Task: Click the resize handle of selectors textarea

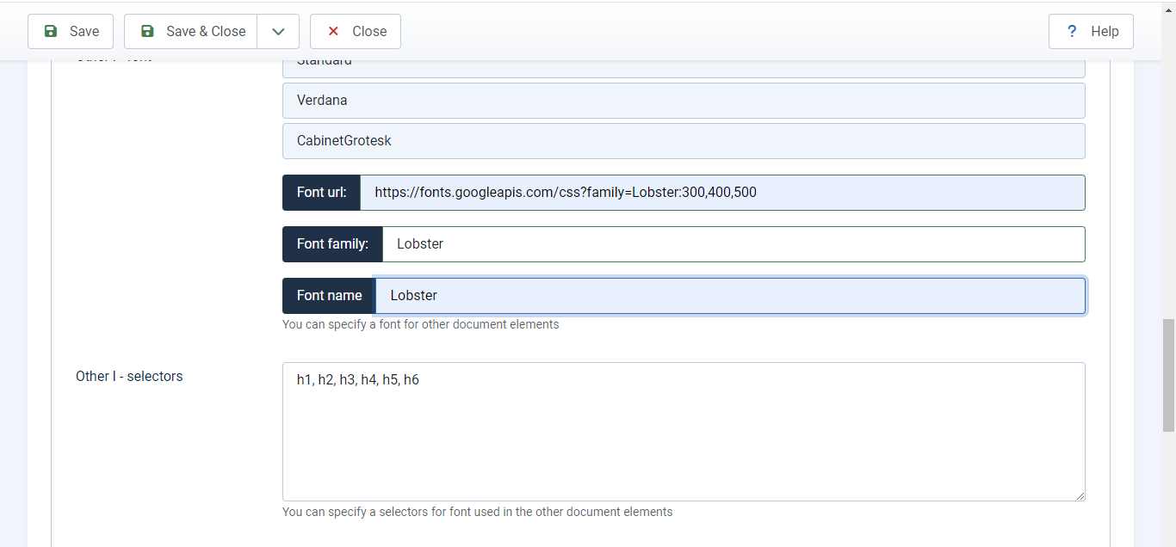Action: pyautogui.click(x=1080, y=495)
